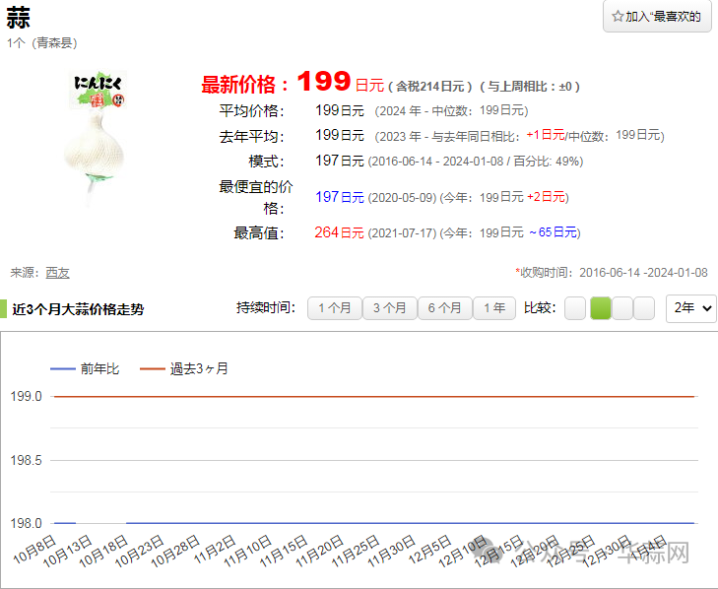Click the ～65日元 difference text
Image resolution: width=718 pixels, height=589 pixels.
pos(553,232)
